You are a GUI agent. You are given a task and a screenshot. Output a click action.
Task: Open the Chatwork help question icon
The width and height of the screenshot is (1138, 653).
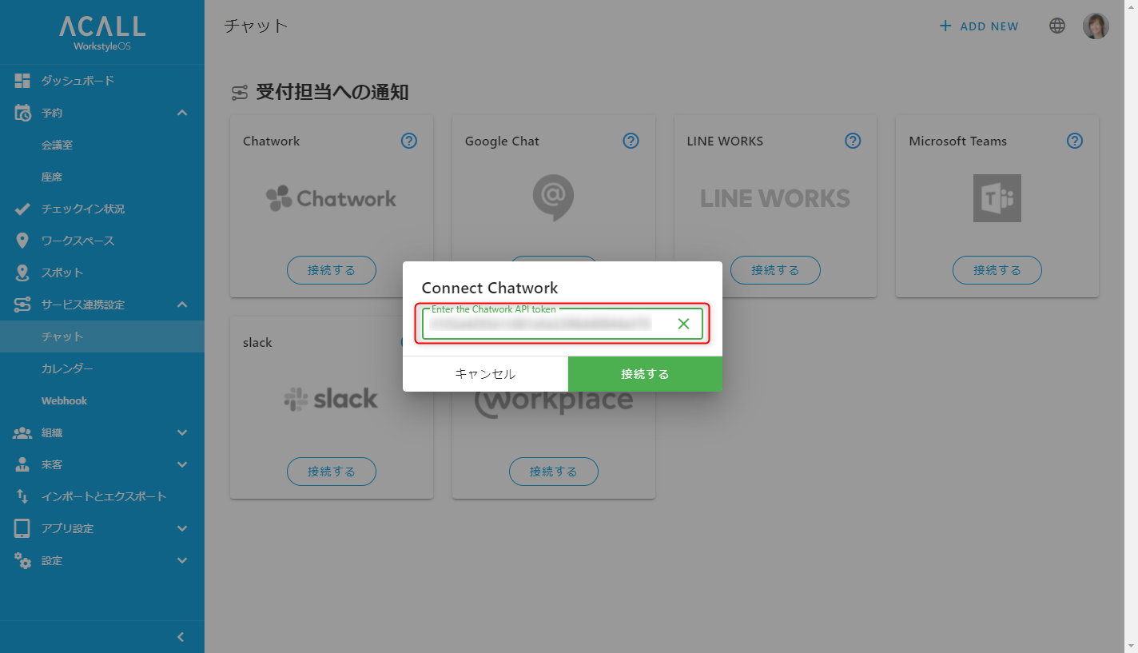point(409,141)
